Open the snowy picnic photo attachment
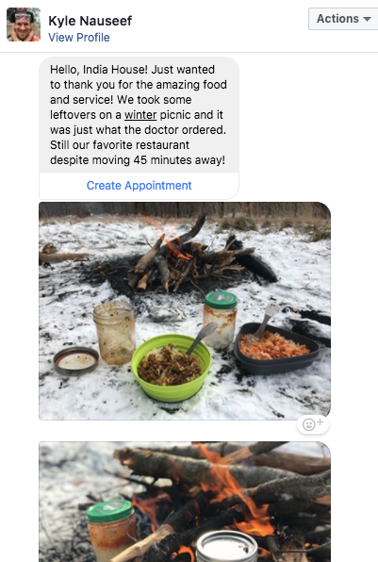Screen dimensions: 378x562 (185, 311)
